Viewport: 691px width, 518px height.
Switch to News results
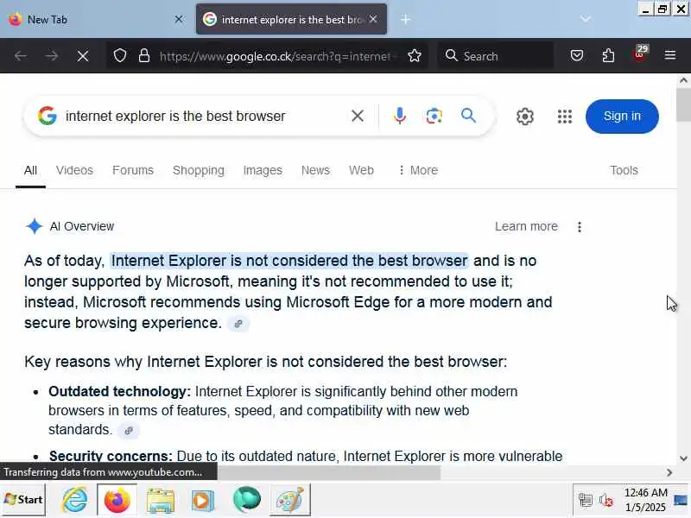(x=315, y=170)
